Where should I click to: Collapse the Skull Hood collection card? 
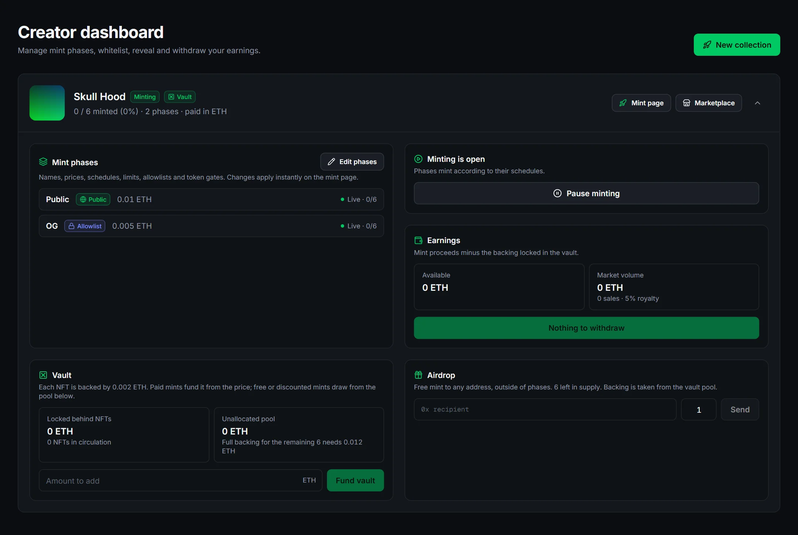tap(757, 103)
